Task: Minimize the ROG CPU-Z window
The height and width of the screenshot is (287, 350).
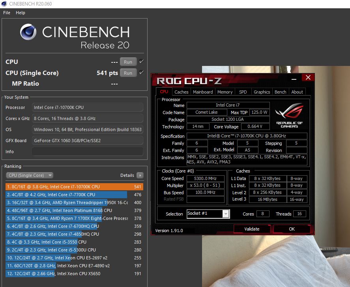Action: point(294,79)
